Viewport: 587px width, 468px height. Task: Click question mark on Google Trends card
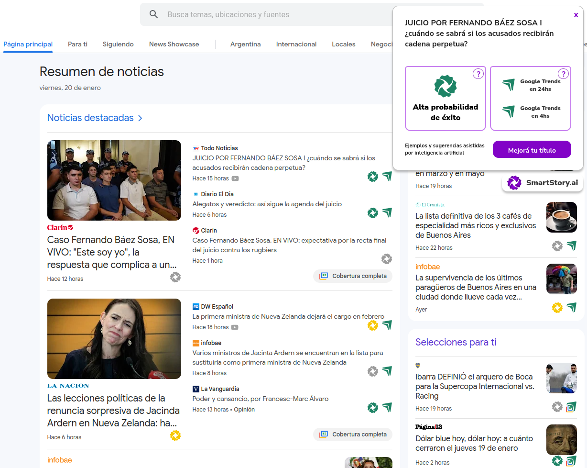564,74
